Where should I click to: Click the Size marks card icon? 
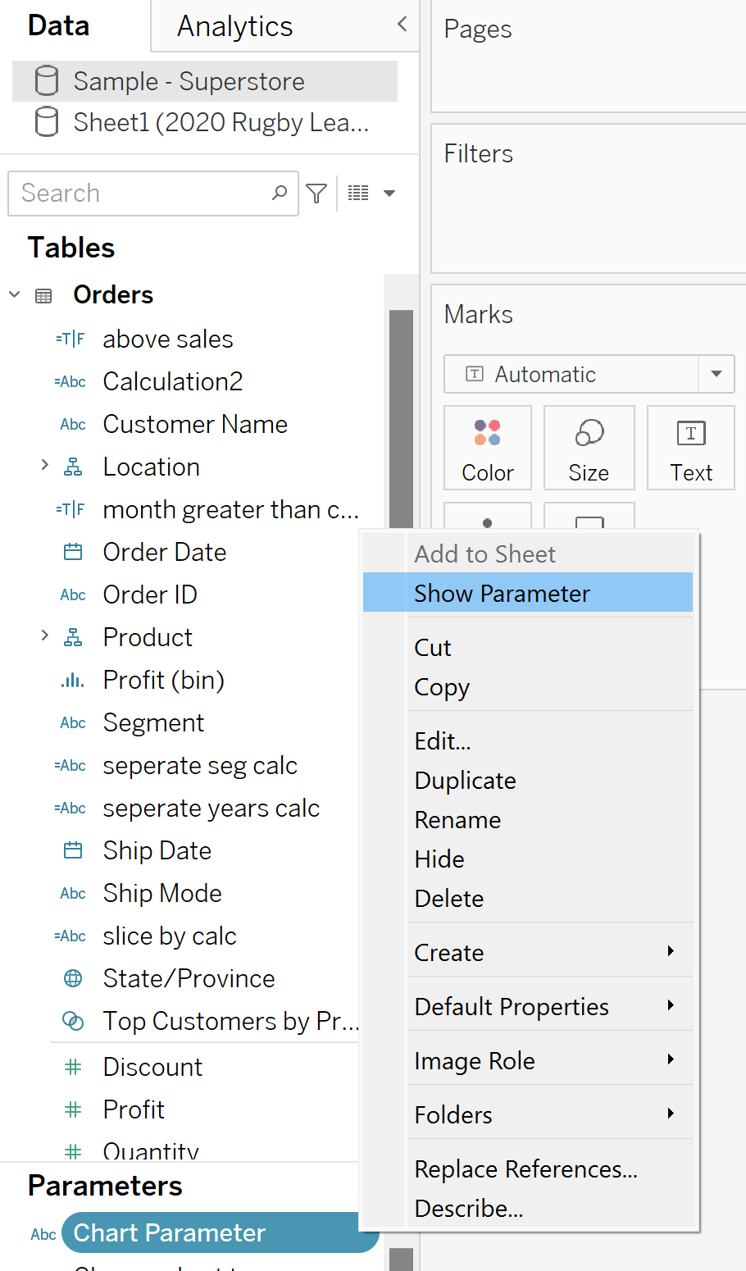click(589, 433)
